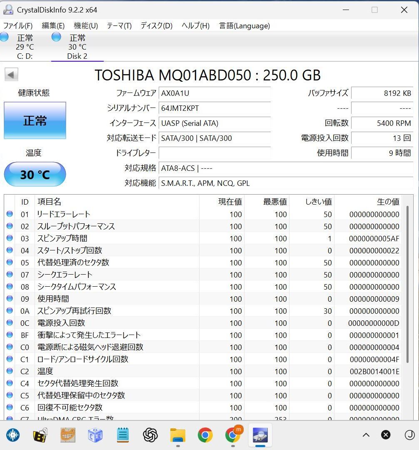Click the status dot for row 09 使用時間
The image size is (419, 450).
pos(10,298)
